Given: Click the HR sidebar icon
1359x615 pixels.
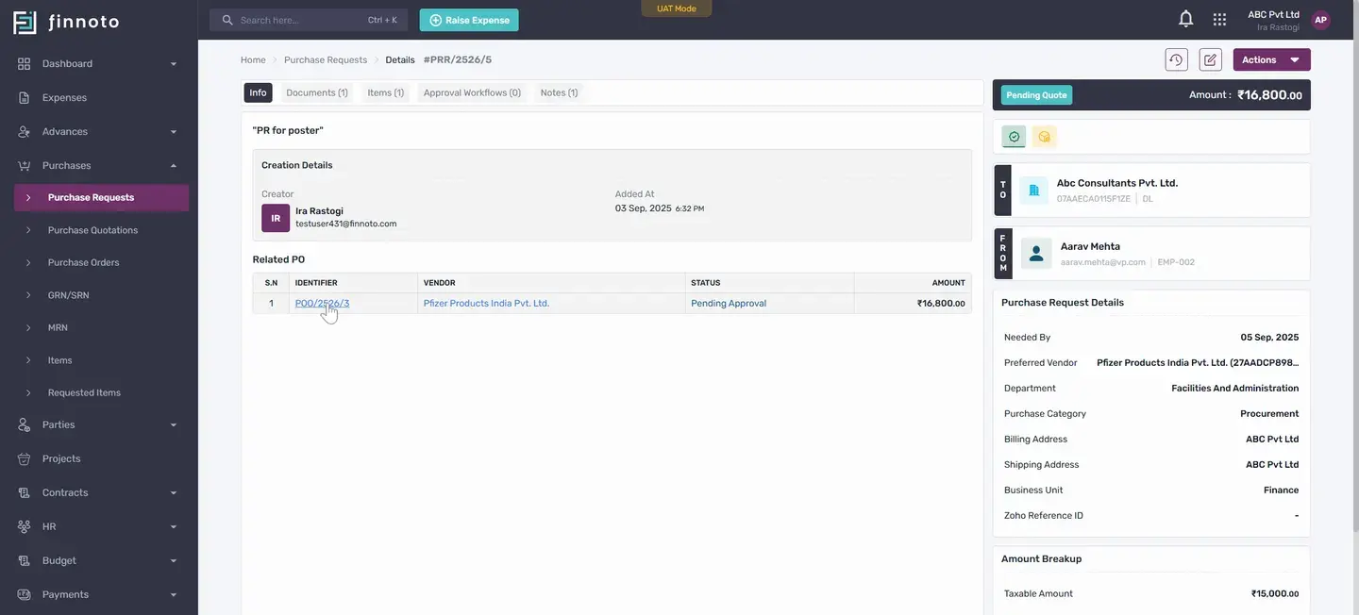Looking at the screenshot, I should coord(25,526).
